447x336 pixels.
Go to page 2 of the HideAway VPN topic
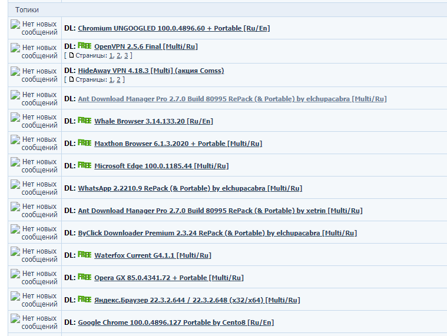tap(118, 79)
